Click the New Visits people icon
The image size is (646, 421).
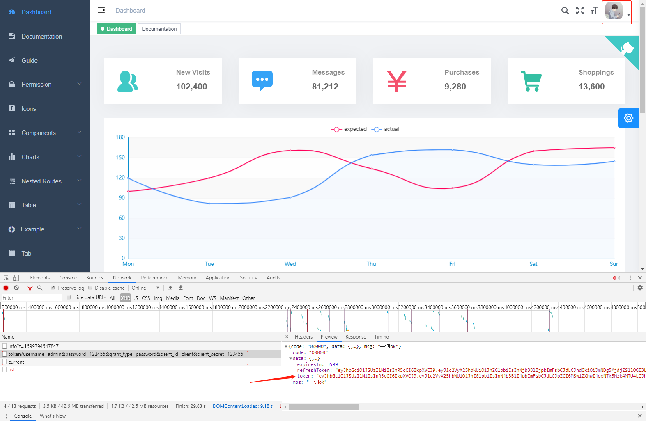(127, 81)
